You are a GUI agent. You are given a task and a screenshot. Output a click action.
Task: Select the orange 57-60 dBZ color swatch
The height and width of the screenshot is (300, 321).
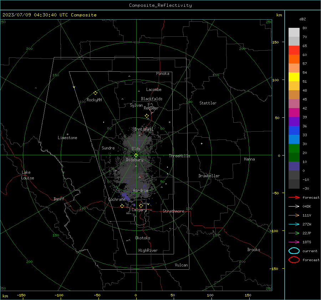click(x=294, y=59)
